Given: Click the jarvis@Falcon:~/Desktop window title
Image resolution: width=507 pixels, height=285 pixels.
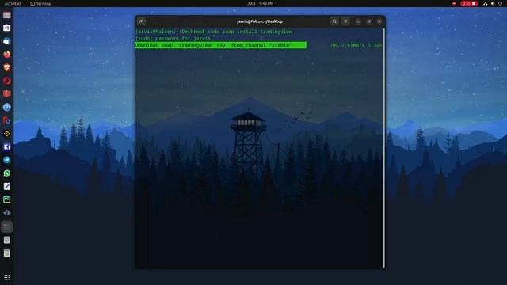Looking at the screenshot, I should point(260,21).
